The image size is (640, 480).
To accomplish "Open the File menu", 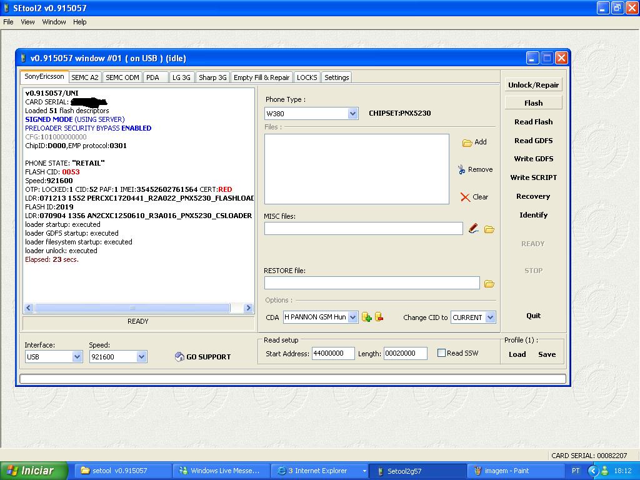I will click(8, 22).
